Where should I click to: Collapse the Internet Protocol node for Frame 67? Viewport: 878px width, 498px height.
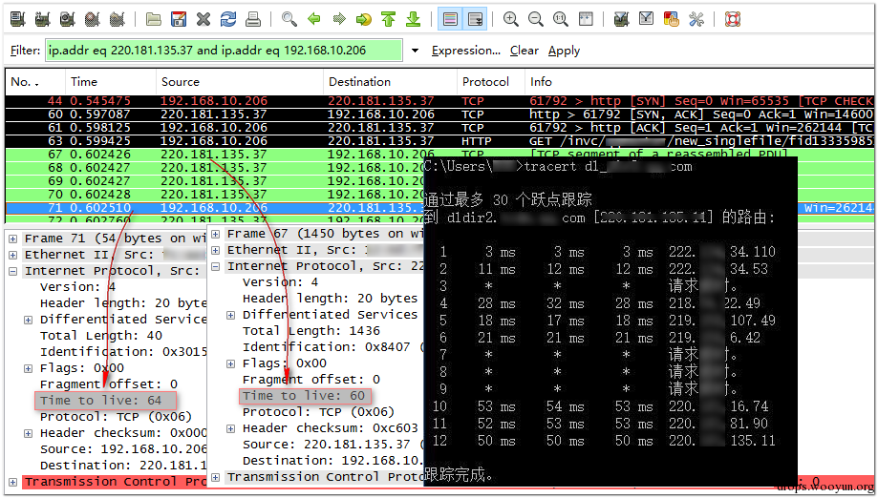click(x=215, y=266)
